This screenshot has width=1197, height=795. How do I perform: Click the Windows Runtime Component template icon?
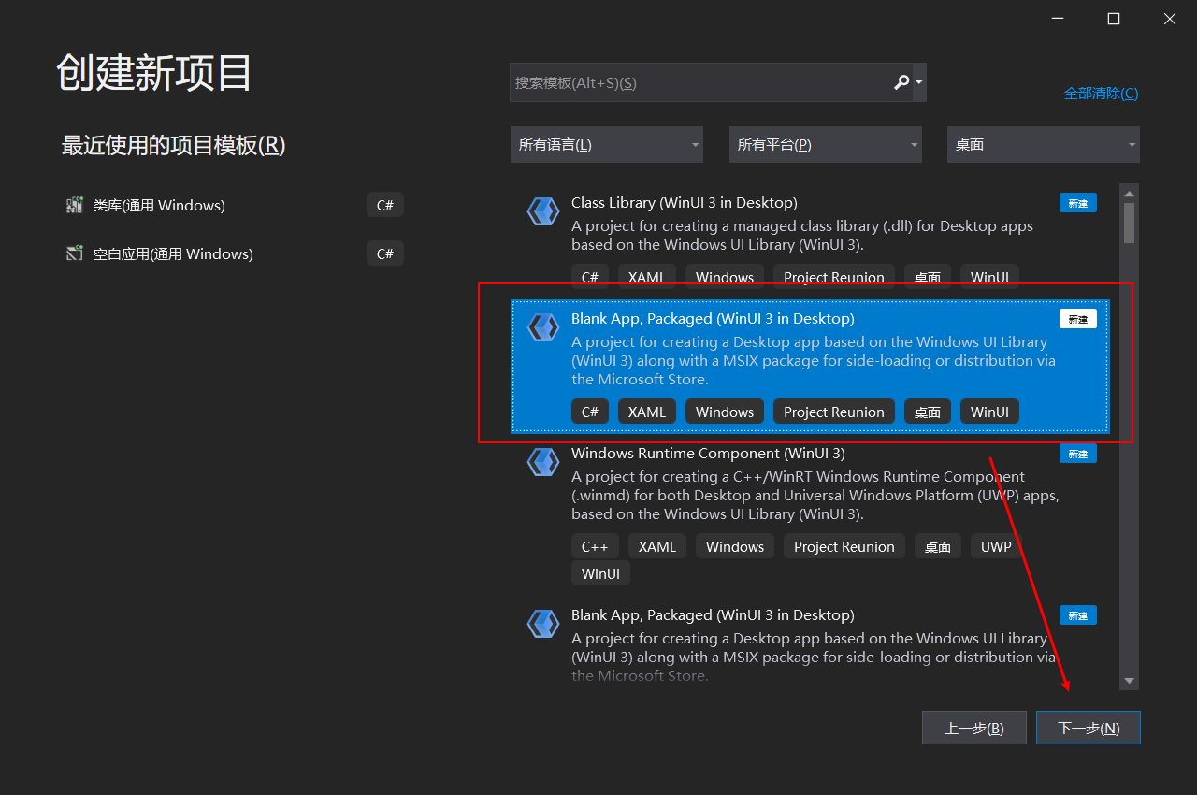(543, 462)
